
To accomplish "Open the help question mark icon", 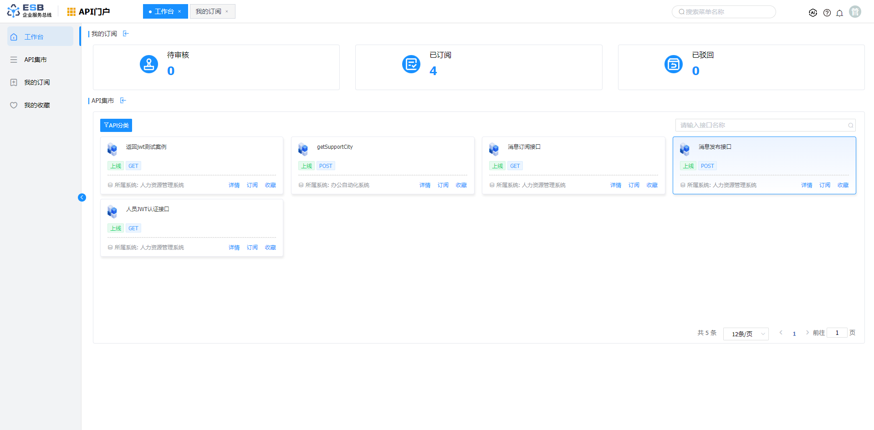I will tap(827, 13).
